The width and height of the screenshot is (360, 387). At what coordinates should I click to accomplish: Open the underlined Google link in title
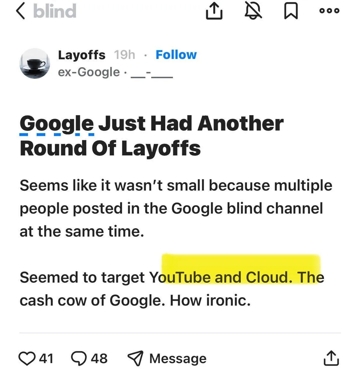click(57, 123)
